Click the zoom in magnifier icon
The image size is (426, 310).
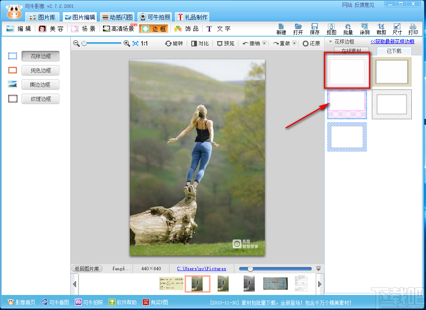click(127, 44)
